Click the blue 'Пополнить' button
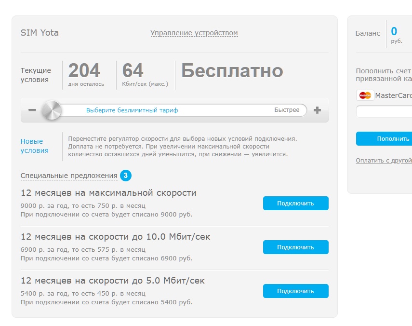The width and height of the screenshot is (412, 326). 384,138
